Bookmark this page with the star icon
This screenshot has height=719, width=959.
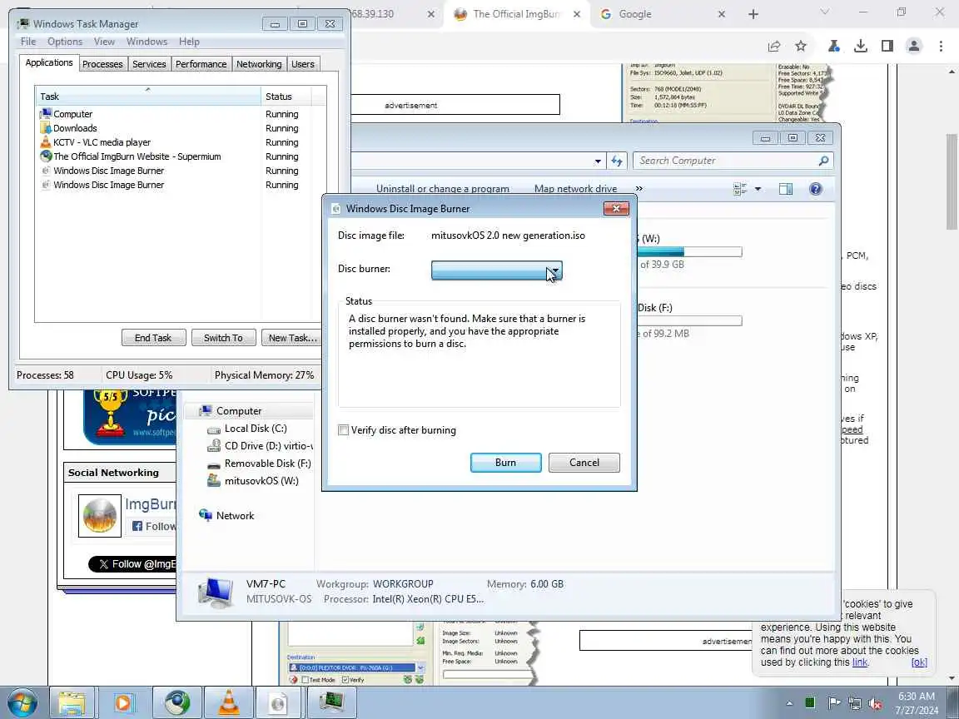point(801,46)
